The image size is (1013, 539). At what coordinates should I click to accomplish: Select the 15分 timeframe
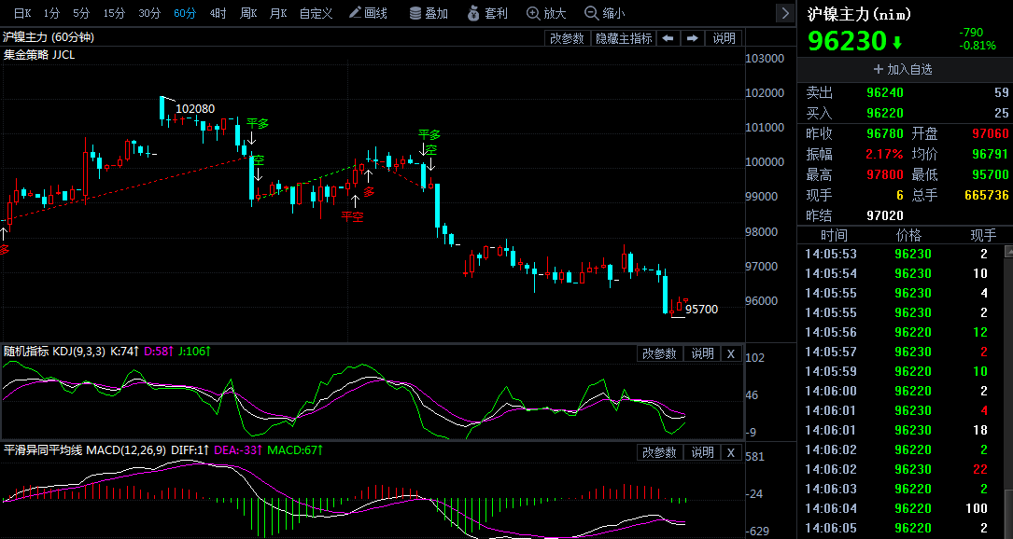(114, 13)
